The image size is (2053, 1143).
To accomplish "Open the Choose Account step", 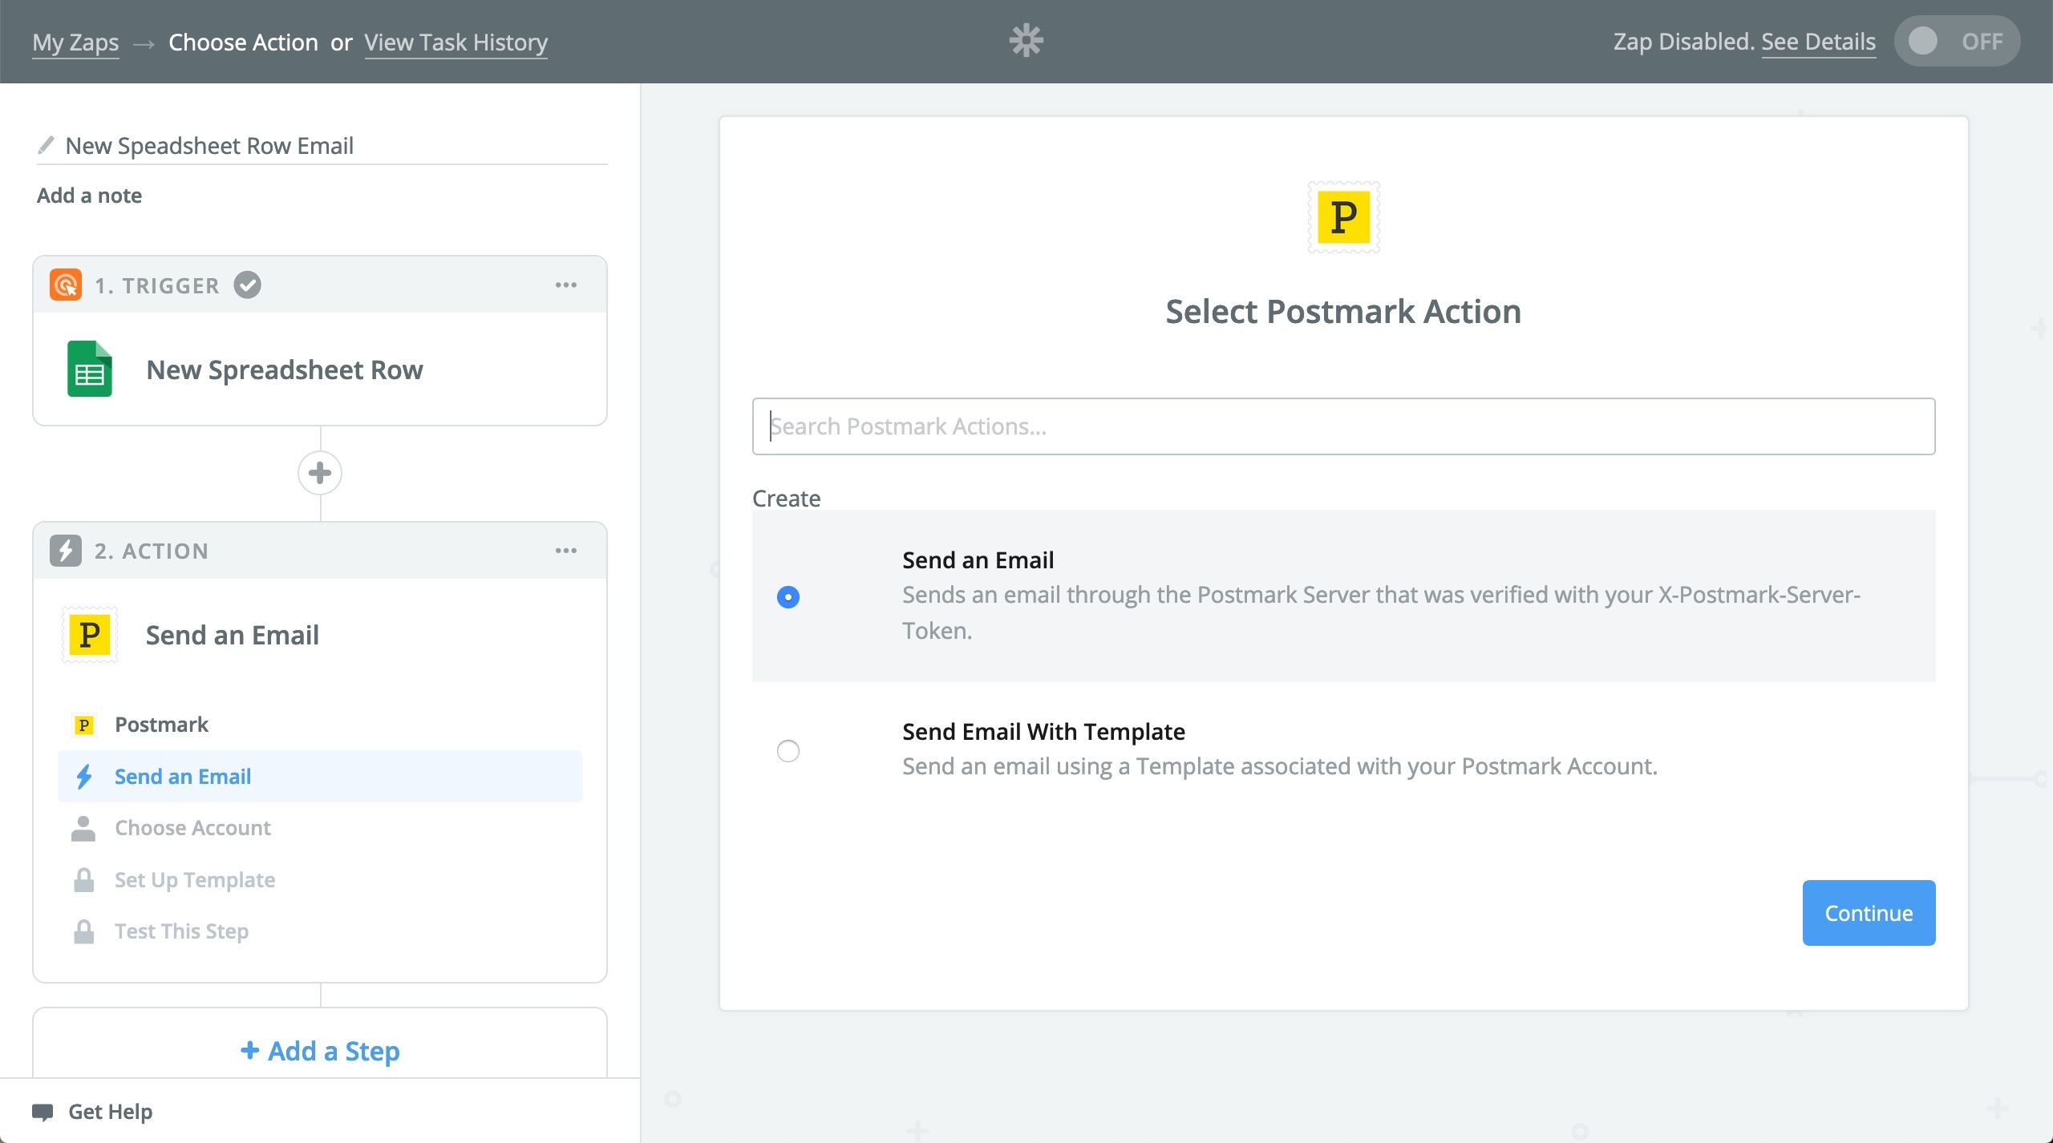I will (320, 828).
